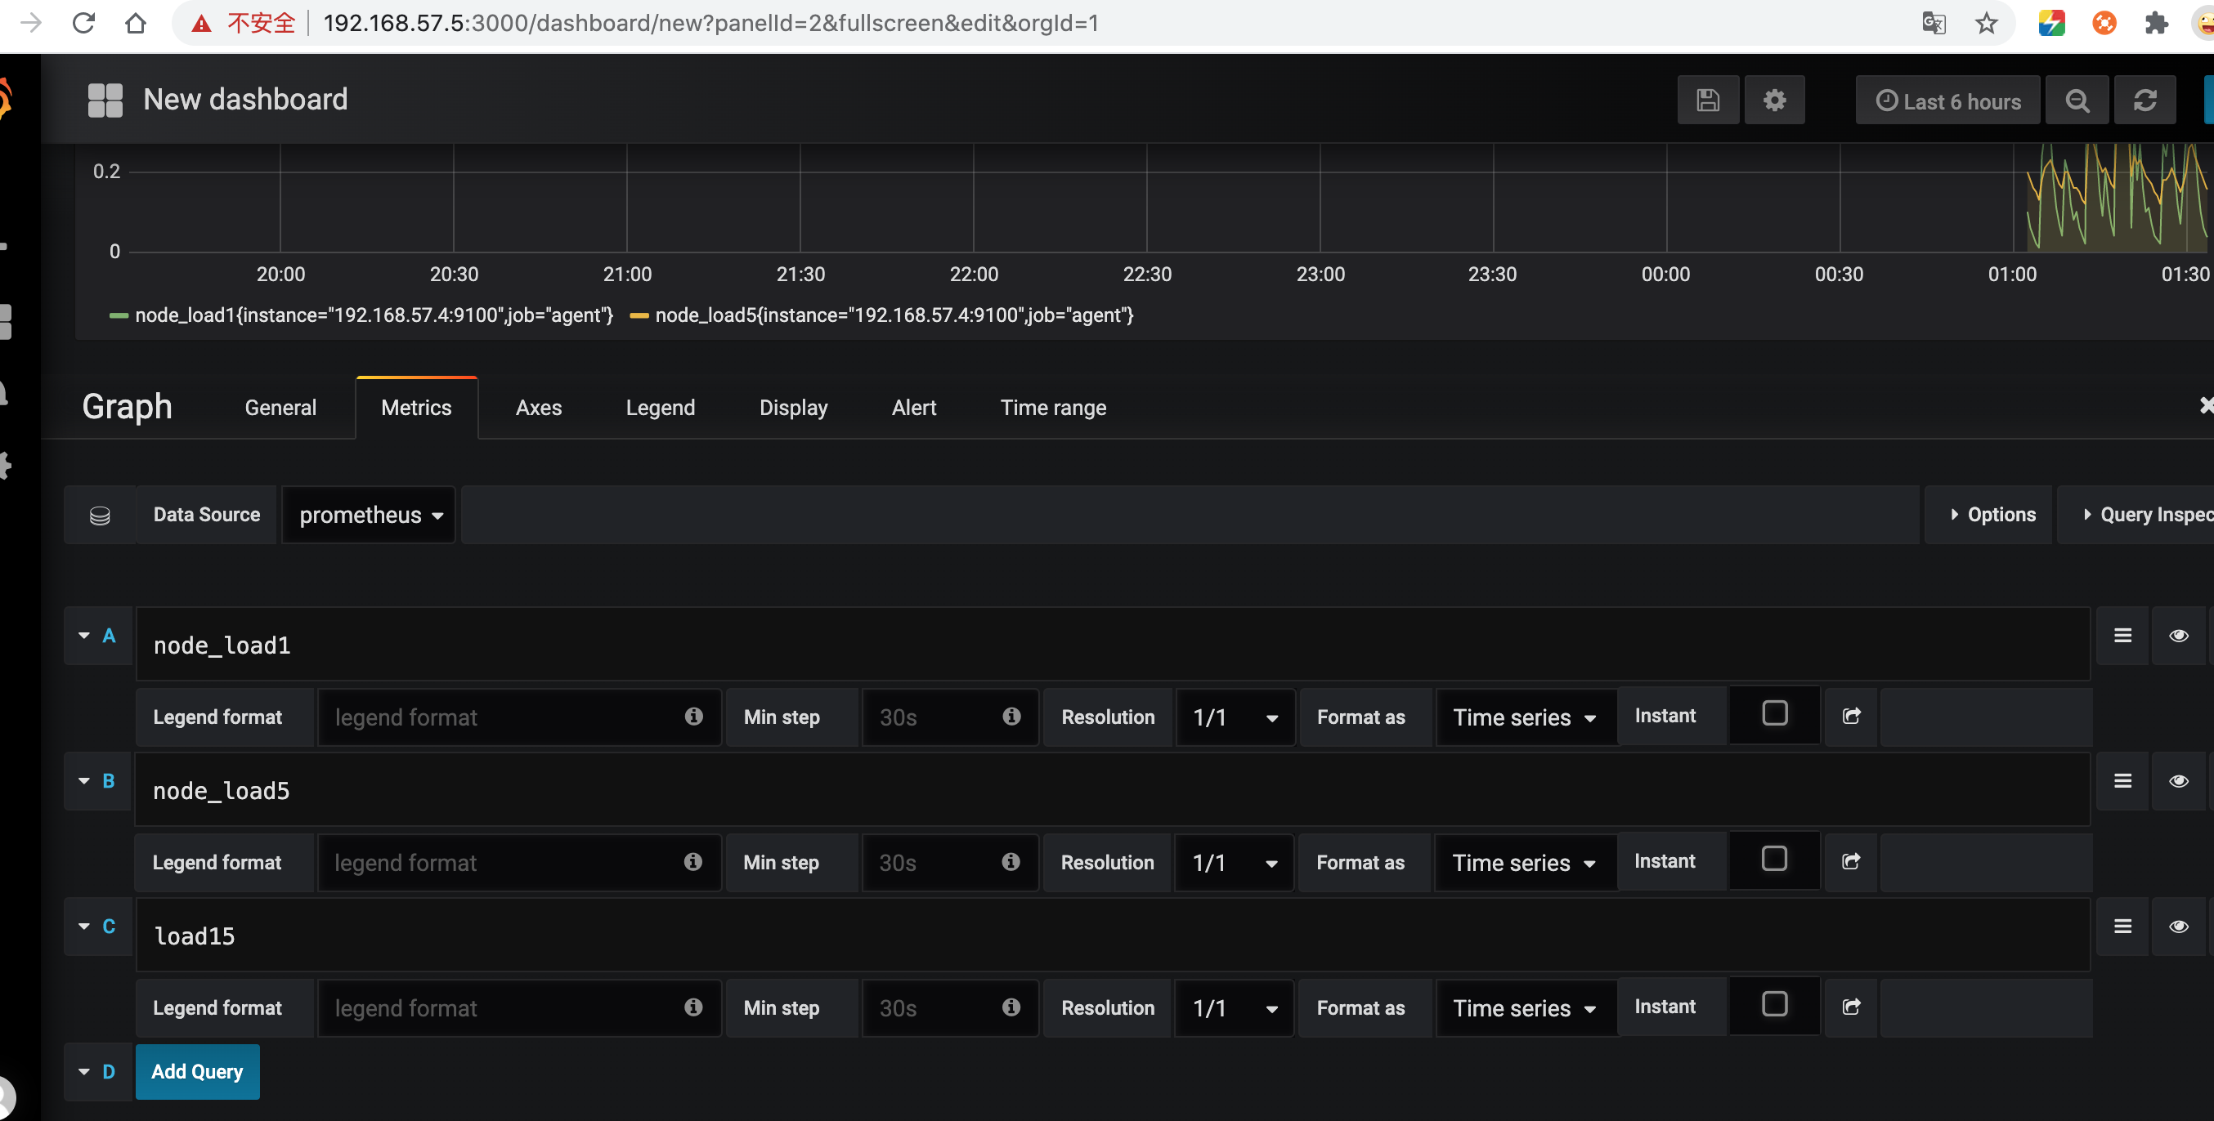Click the share link icon for query A
This screenshot has height=1121, width=2214.
point(1851,716)
